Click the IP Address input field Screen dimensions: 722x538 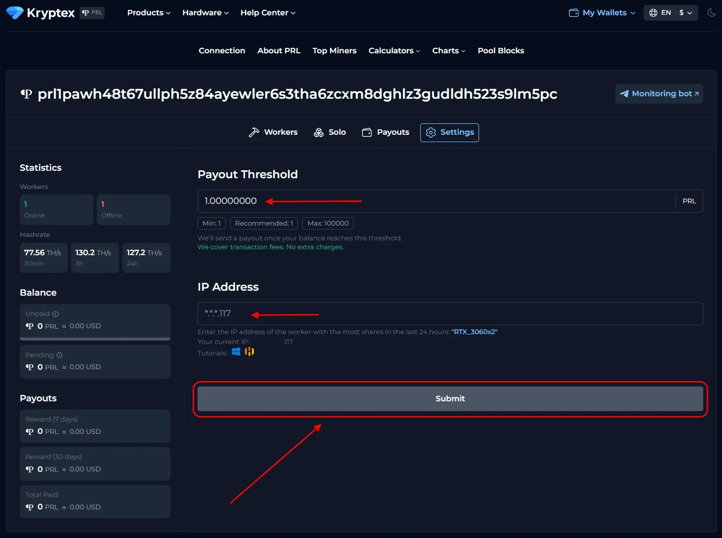[x=450, y=313]
